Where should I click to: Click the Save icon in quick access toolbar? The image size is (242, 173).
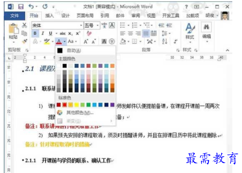21,6
